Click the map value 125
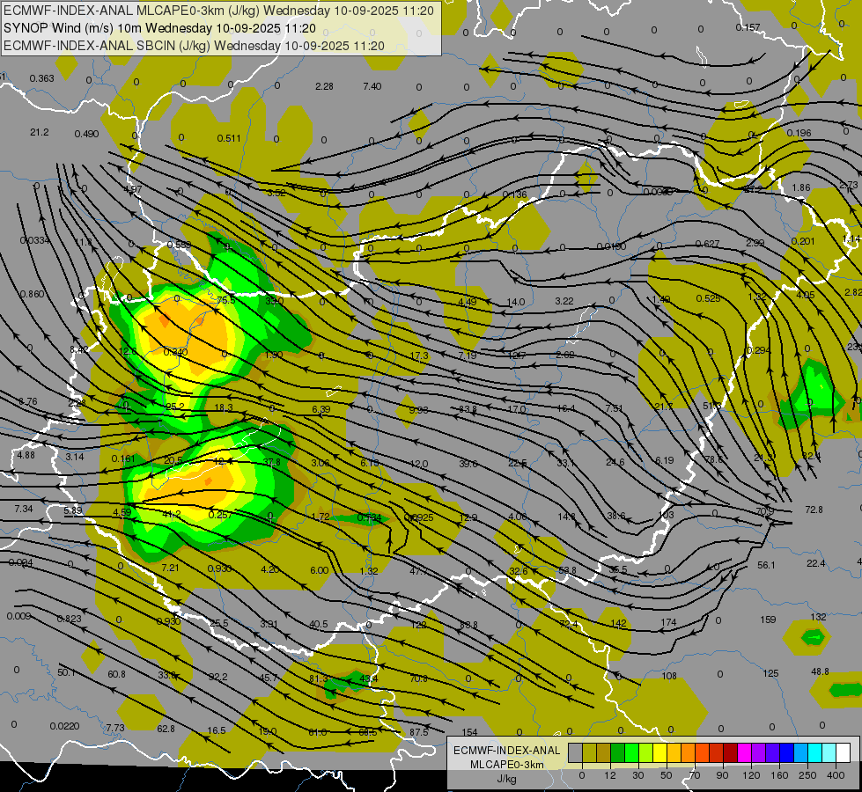This screenshot has height=792, width=862. click(x=770, y=673)
